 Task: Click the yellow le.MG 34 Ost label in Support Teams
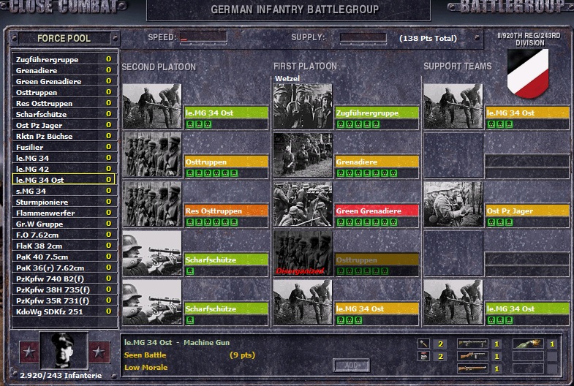click(x=527, y=113)
